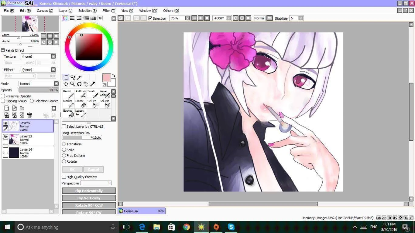The width and height of the screenshot is (415, 233).
Task: Open the Stabilizer level dropdown
Action: (x=301, y=18)
